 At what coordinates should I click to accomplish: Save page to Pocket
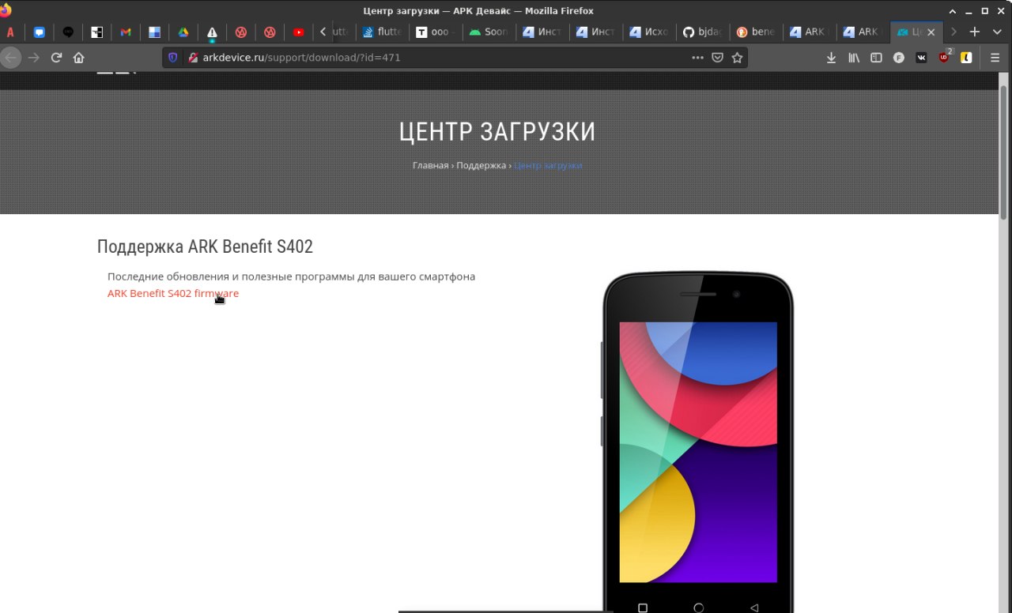[717, 58]
